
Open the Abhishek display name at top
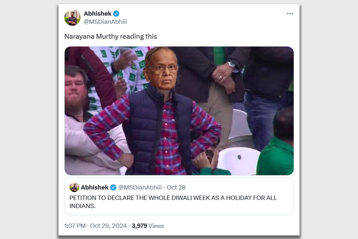pos(97,14)
